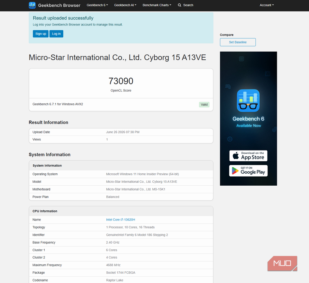Click the Apple logo in App Store badge
The height and width of the screenshot is (283, 309).
coord(236,156)
